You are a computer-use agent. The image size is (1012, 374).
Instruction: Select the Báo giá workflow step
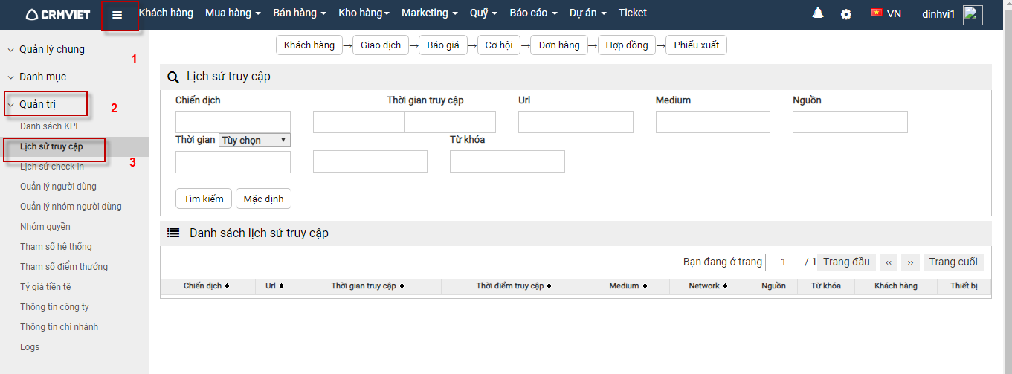443,45
